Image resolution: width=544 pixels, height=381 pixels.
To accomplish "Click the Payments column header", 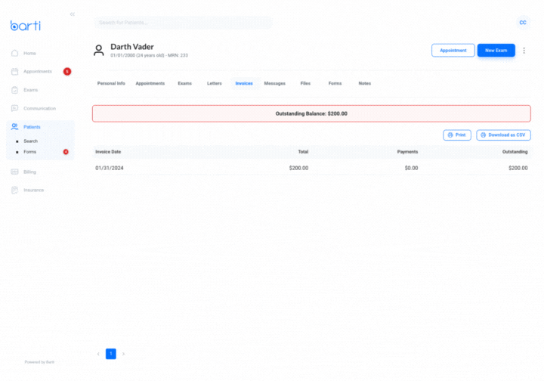I will pyautogui.click(x=407, y=152).
